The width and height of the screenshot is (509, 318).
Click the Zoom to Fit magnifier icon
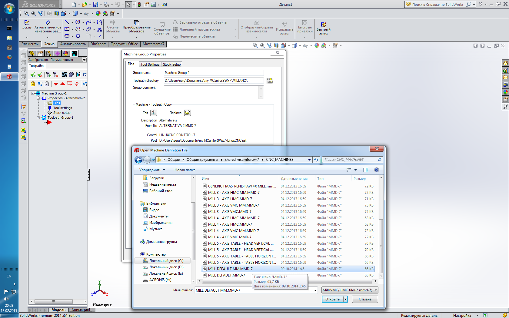click(26, 13)
